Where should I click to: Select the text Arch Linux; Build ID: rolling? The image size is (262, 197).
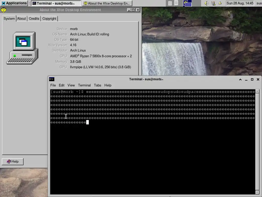(90, 34)
